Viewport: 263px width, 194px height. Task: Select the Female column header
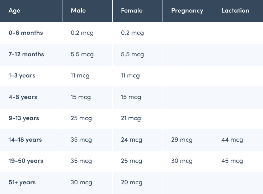click(132, 11)
